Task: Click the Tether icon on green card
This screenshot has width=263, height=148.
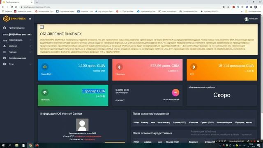Action: coord(45,92)
